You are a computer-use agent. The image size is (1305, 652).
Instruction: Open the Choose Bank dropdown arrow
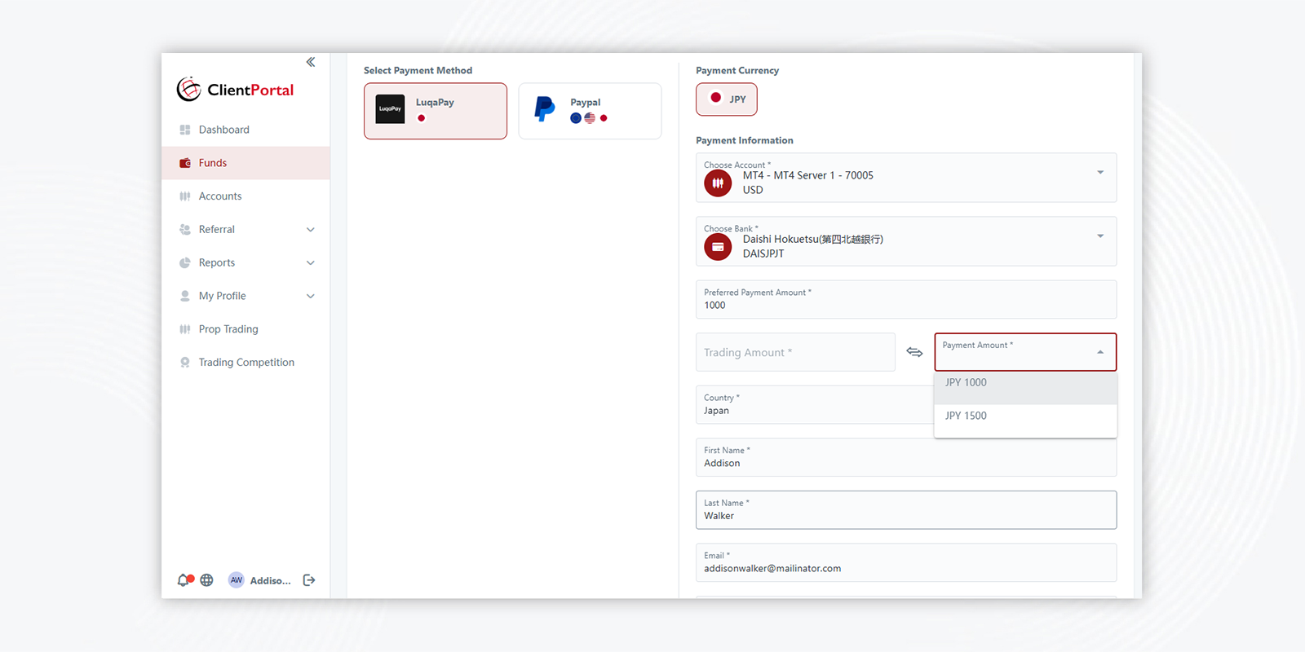pos(1100,236)
